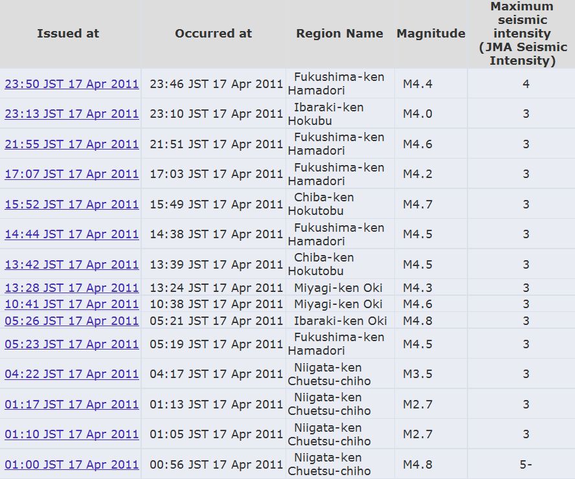The image size is (575, 479).
Task: Click the M3.5 magnitude value
Action: 418,374
